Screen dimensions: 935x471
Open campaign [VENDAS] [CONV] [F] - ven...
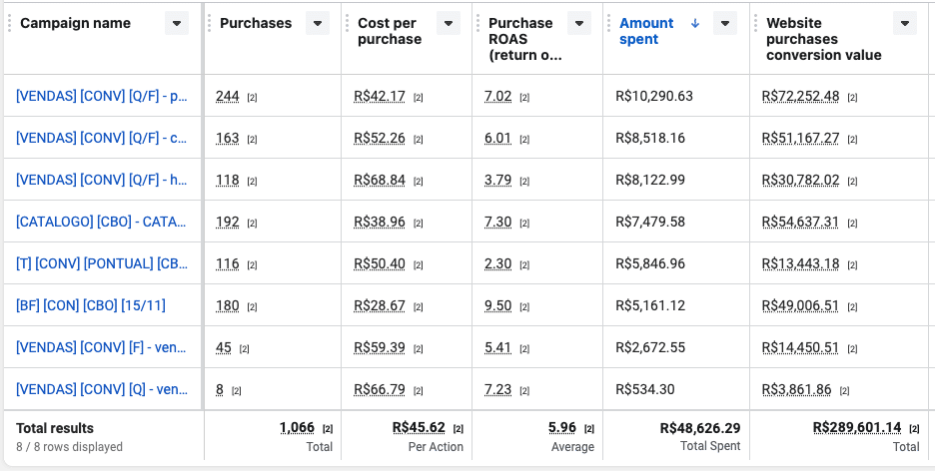point(101,347)
